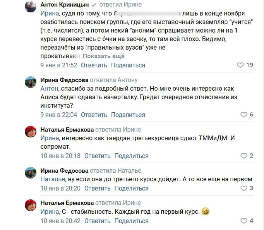Screen dimensions: 264x230
Task: Reply to Irina's comment from 22:04
Action: [94, 115]
